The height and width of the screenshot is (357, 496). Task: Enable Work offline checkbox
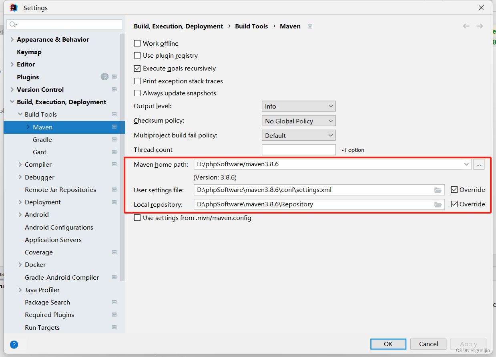[137, 43]
